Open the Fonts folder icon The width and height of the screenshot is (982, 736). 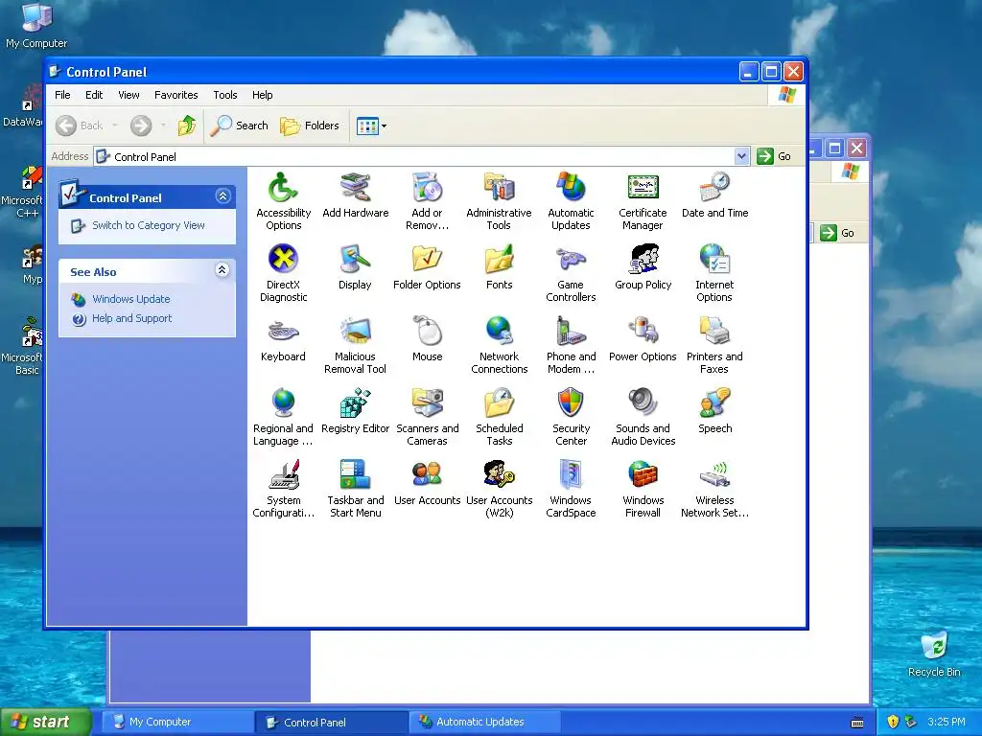coord(499,259)
